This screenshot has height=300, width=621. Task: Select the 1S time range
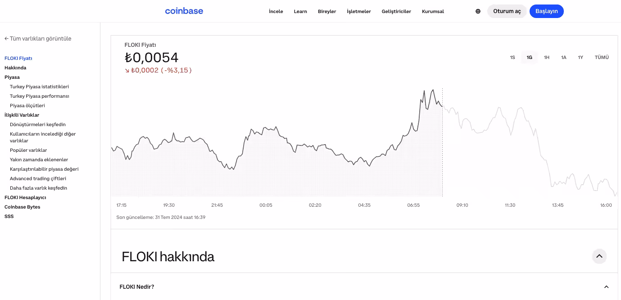[x=512, y=58]
